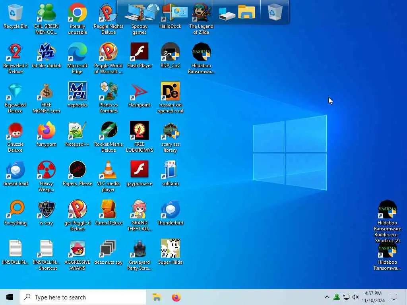This screenshot has width=407, height=305.
Task: Select the solitario shortcut
Action: [170, 173]
